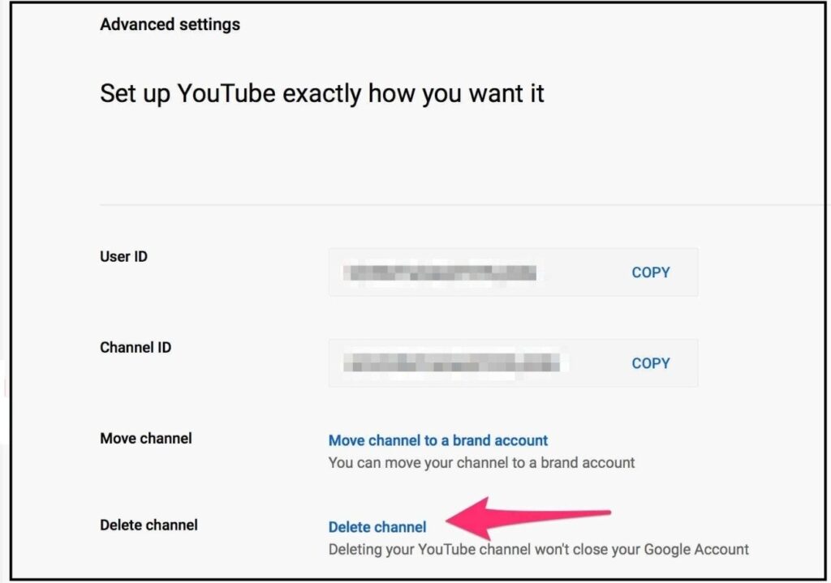The image size is (831, 583).
Task: Click the 'Set up YouTube exactly how you want it' title
Action: (x=321, y=94)
